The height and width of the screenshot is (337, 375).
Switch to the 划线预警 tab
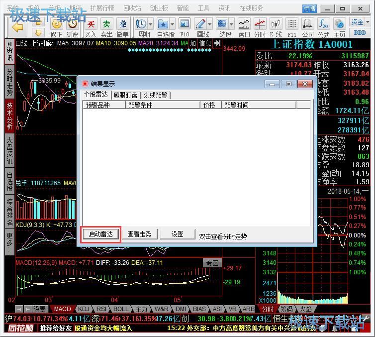coord(155,95)
